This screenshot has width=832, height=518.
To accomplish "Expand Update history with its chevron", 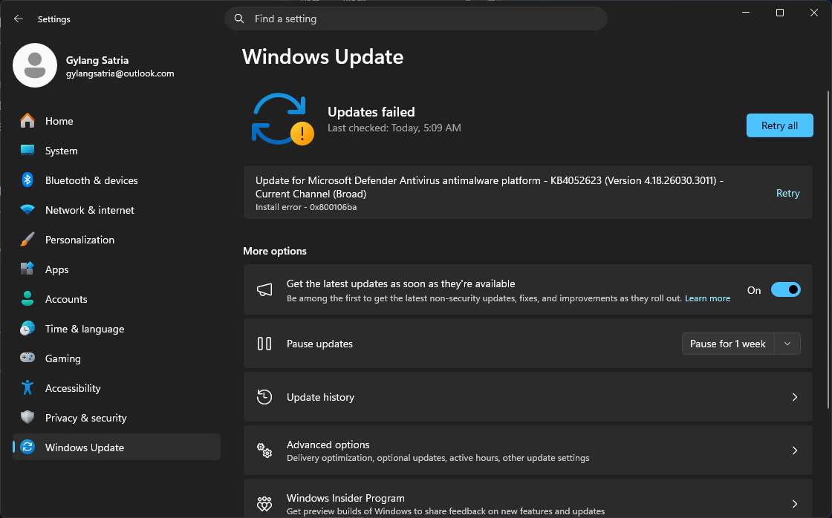I will (x=794, y=397).
